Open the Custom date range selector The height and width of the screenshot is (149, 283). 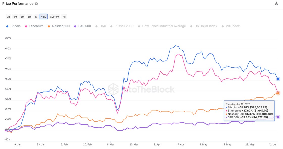(x=54, y=17)
